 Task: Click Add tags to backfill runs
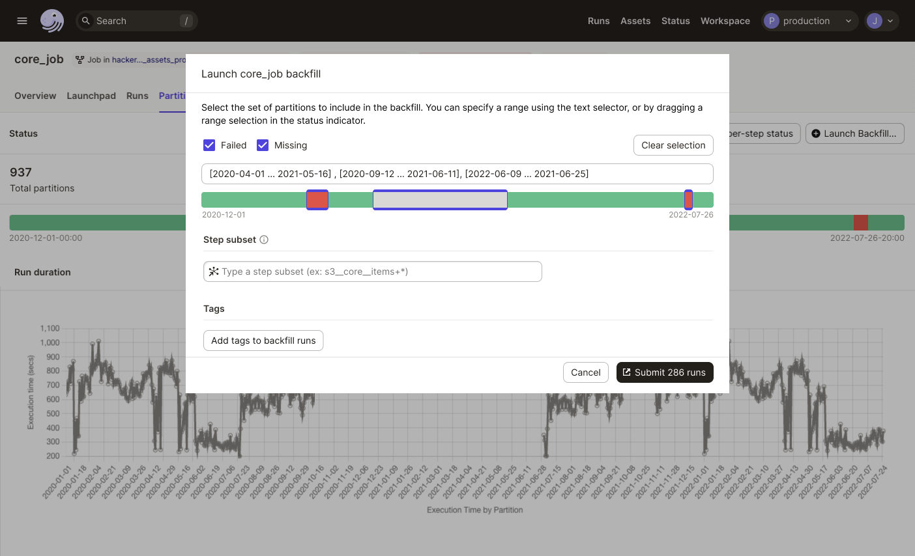tap(263, 341)
